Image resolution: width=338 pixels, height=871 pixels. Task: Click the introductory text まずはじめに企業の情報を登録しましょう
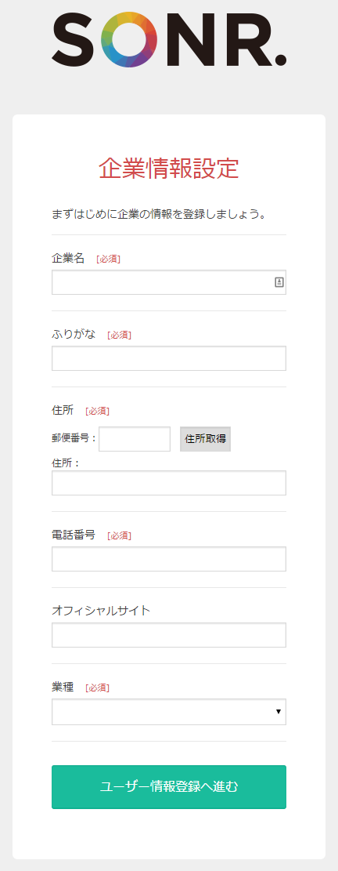pyautogui.click(x=159, y=214)
